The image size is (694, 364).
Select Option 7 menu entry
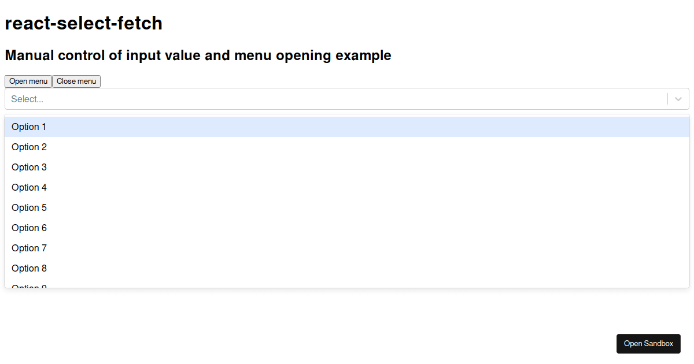pyautogui.click(x=347, y=248)
